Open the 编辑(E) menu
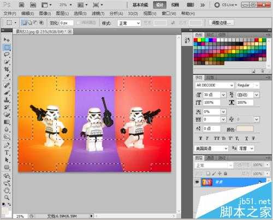 27,13
